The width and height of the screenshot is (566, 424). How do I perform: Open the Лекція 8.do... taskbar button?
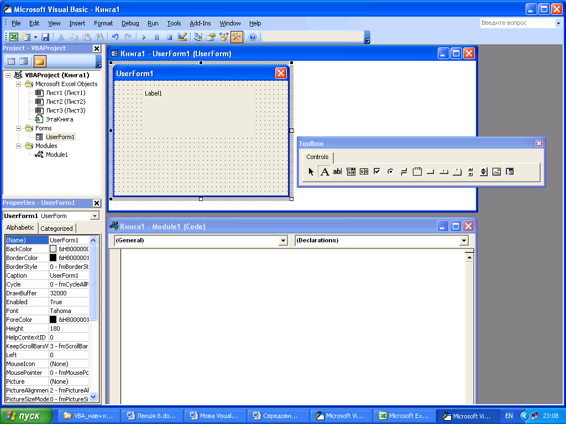152,416
